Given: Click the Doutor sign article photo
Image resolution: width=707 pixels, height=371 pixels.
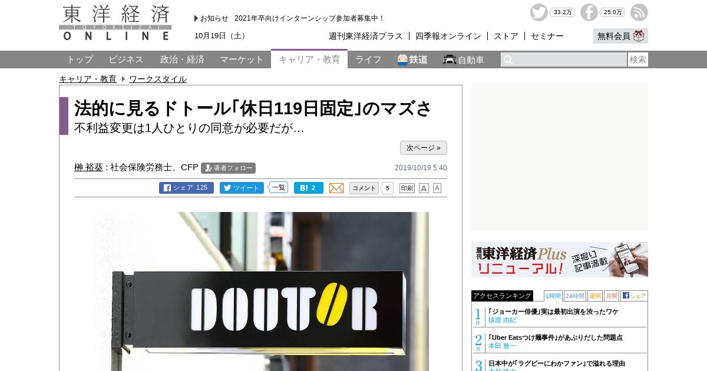Looking at the screenshot, I should coord(261,291).
